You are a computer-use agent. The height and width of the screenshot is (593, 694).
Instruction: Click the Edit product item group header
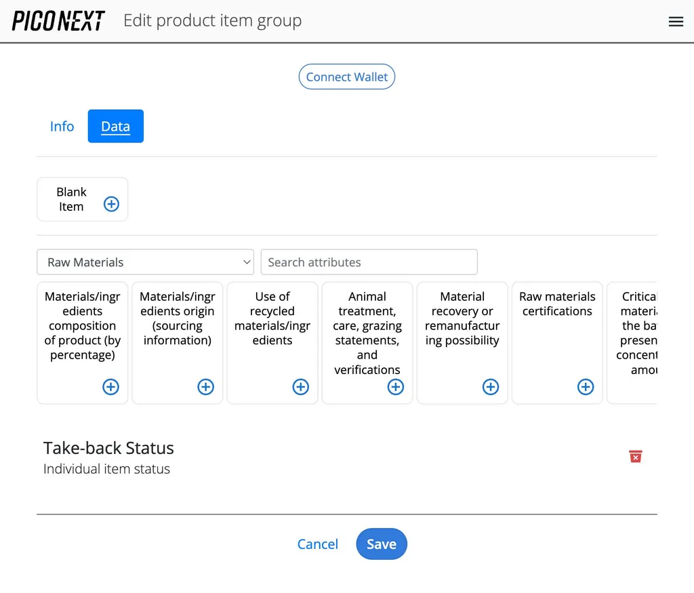[212, 20]
